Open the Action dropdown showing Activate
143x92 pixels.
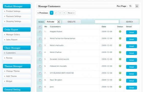point(53,22)
